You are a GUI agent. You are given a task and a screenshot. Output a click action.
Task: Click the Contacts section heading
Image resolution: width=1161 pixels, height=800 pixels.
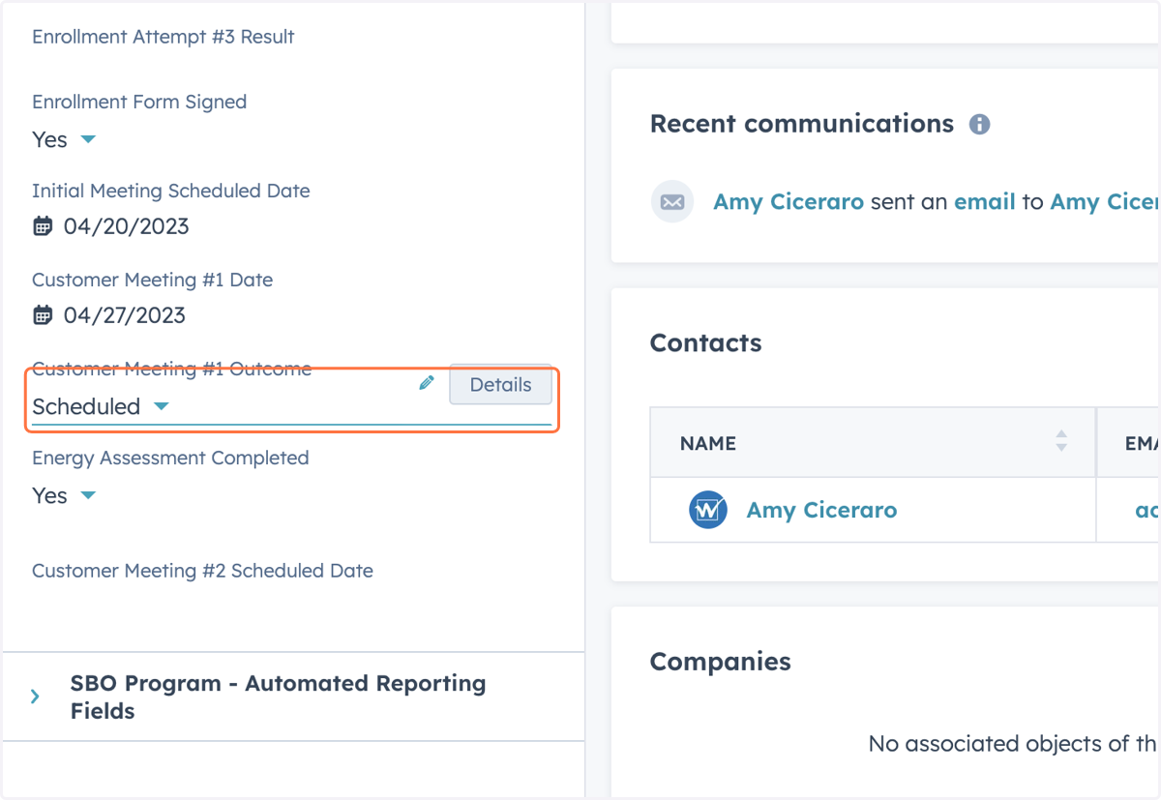[705, 342]
